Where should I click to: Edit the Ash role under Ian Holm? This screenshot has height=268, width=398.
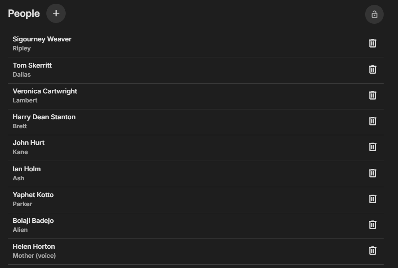(18, 178)
